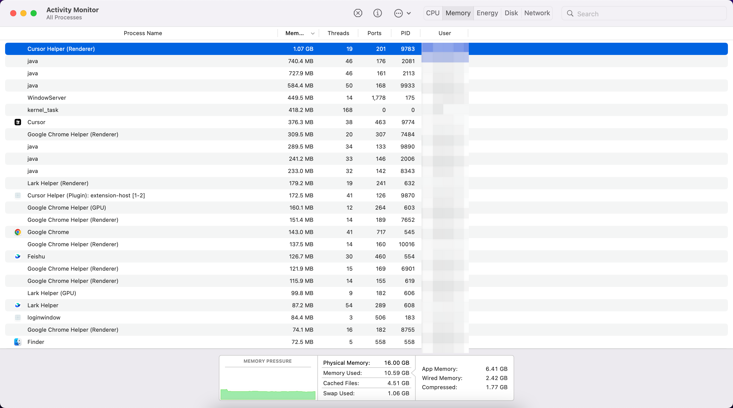Select the java process with PID 8343
Image resolution: width=733 pixels, height=408 pixels.
[x=366, y=171]
